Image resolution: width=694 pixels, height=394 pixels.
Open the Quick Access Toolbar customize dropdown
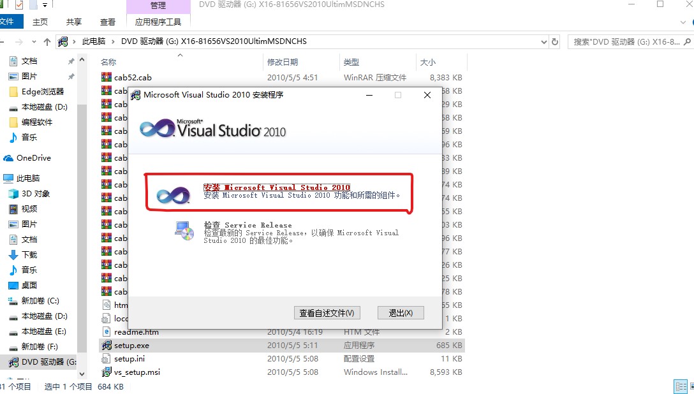point(45,6)
